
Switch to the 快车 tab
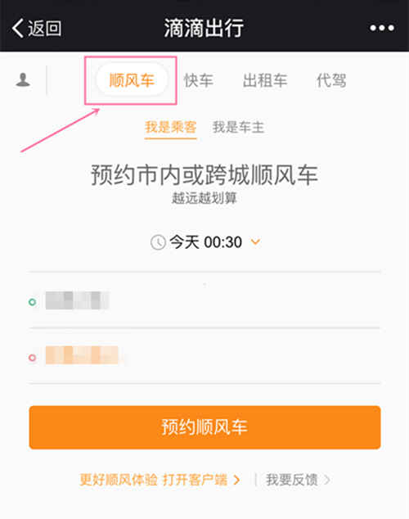coord(199,80)
